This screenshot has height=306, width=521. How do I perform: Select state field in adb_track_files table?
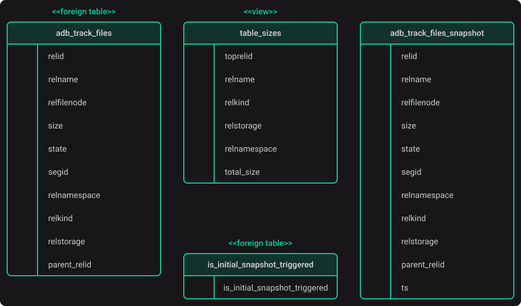coord(57,149)
